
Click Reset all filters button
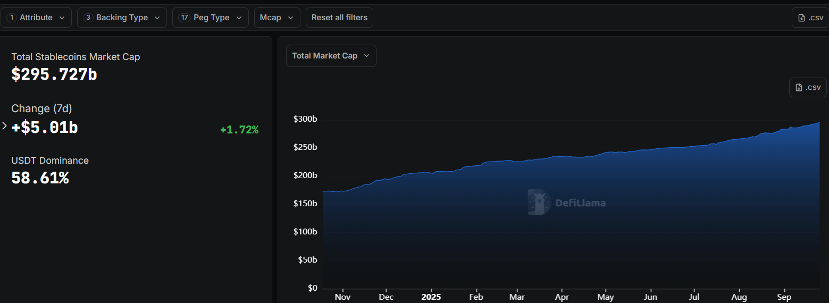(339, 18)
